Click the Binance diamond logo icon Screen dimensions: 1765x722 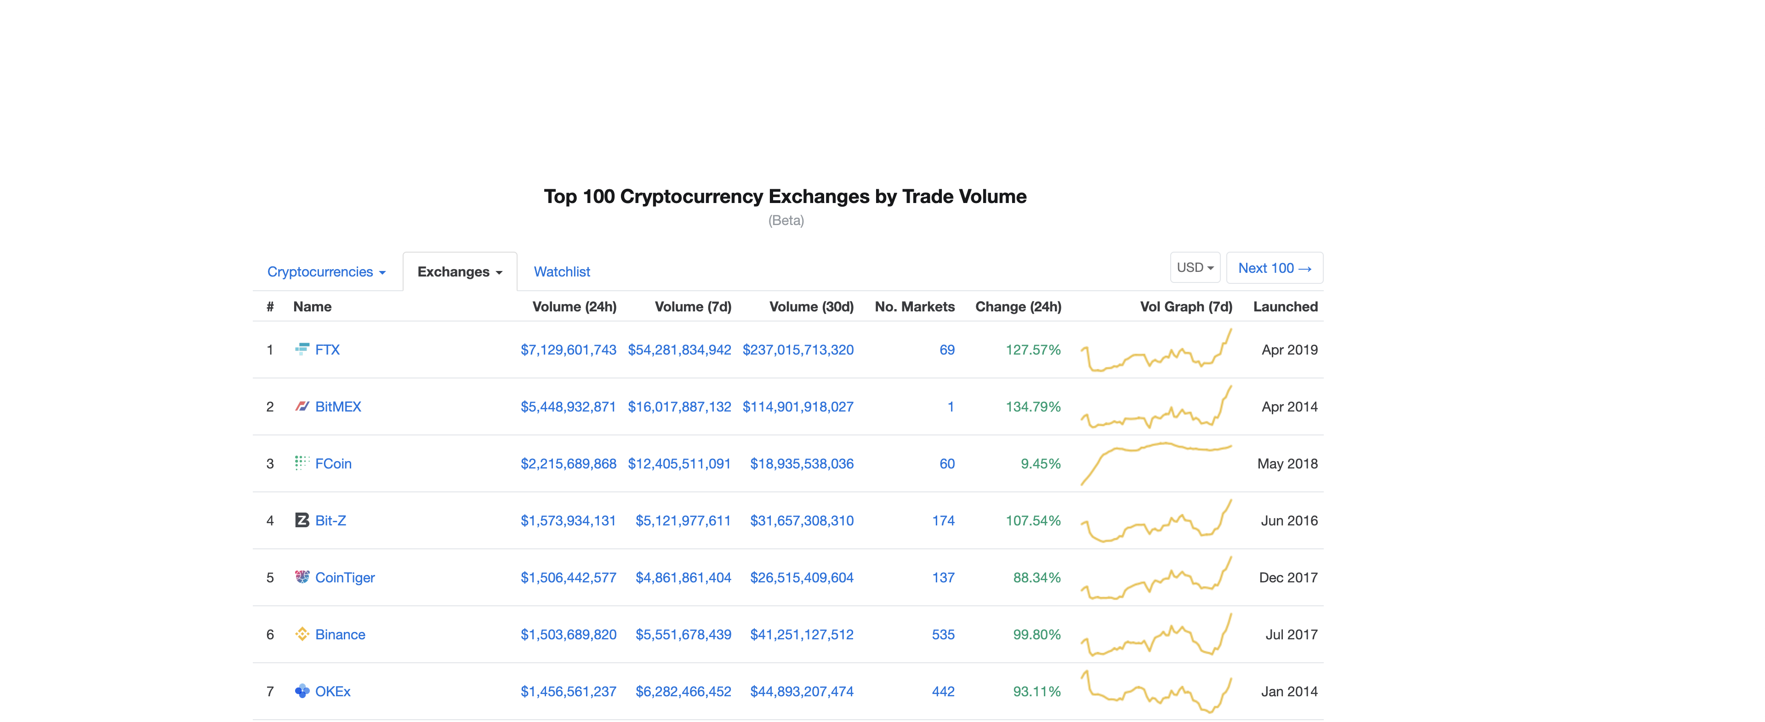pyautogui.click(x=302, y=634)
